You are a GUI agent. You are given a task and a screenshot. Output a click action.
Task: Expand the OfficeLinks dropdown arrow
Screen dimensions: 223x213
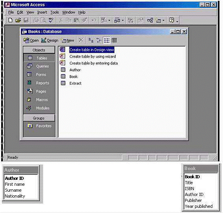[109, 21]
